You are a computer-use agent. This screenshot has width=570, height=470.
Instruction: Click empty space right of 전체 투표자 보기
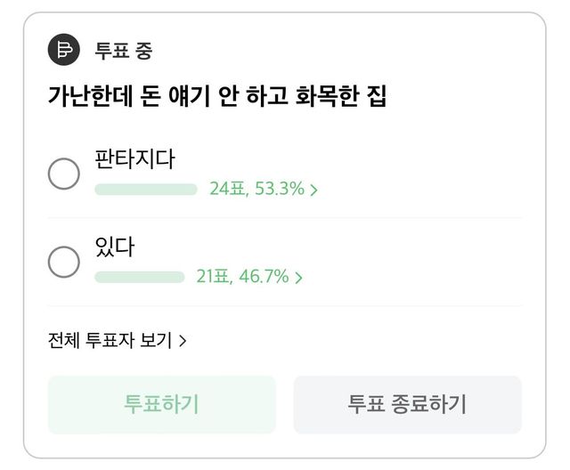pyautogui.click(x=374, y=341)
